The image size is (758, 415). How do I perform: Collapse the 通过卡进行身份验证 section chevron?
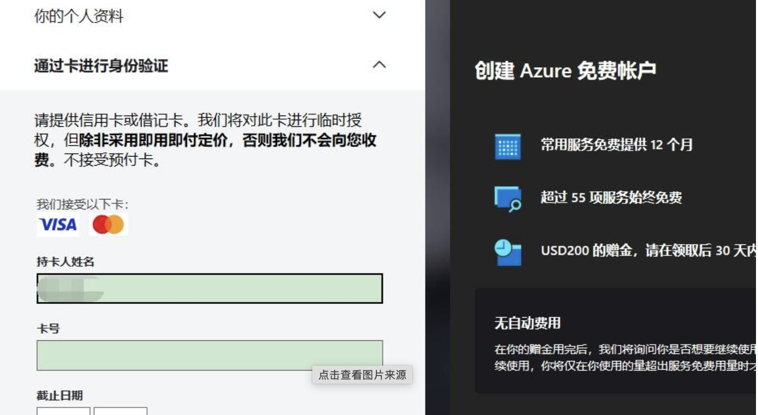(379, 65)
